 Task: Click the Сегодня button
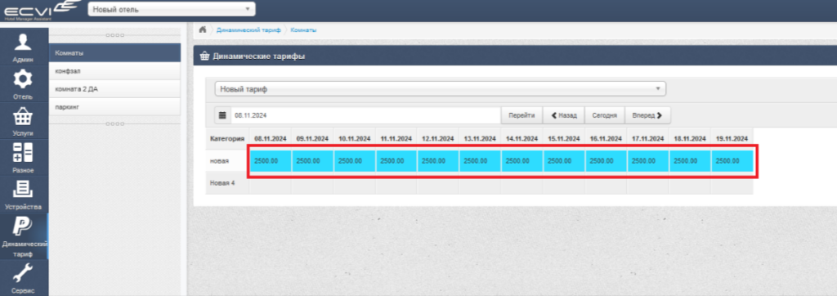click(x=606, y=114)
